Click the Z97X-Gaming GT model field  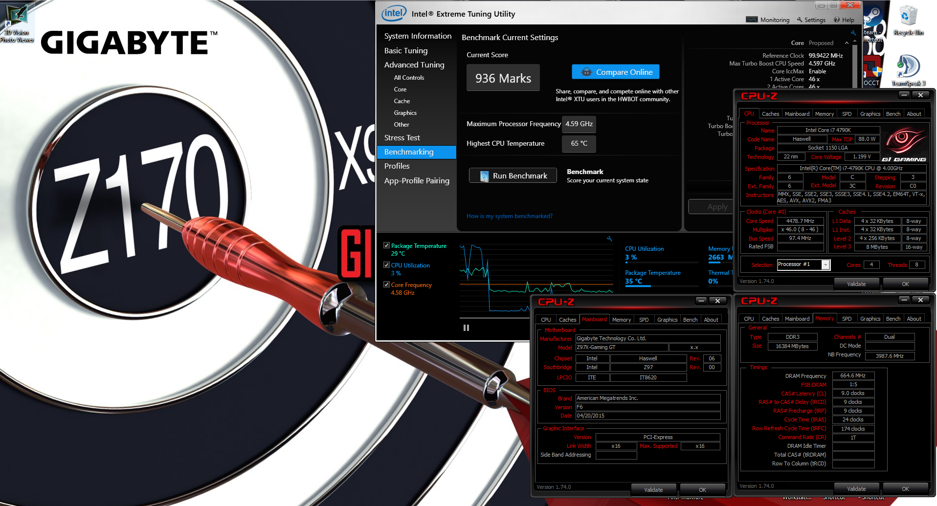point(622,347)
